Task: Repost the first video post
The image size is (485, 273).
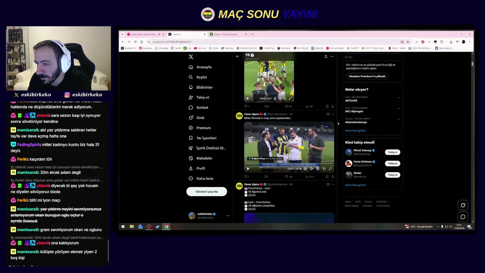Action: 267,107
